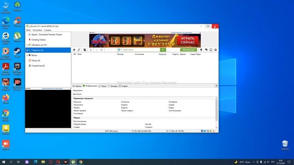Screen dimensions: 294x165
Task: Open the chat bubbles icon in toolbar
Action: 206,50
